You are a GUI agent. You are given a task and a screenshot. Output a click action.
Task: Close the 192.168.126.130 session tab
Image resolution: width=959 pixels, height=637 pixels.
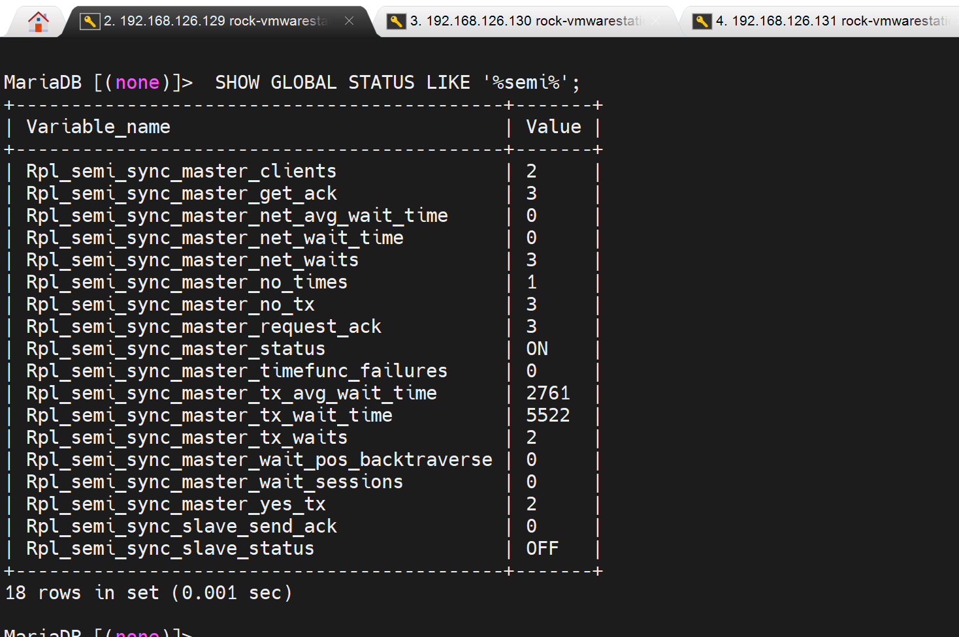pyautogui.click(x=656, y=21)
